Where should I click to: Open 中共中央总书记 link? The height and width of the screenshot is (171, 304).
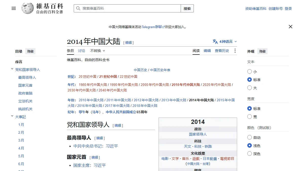(x=88, y=146)
